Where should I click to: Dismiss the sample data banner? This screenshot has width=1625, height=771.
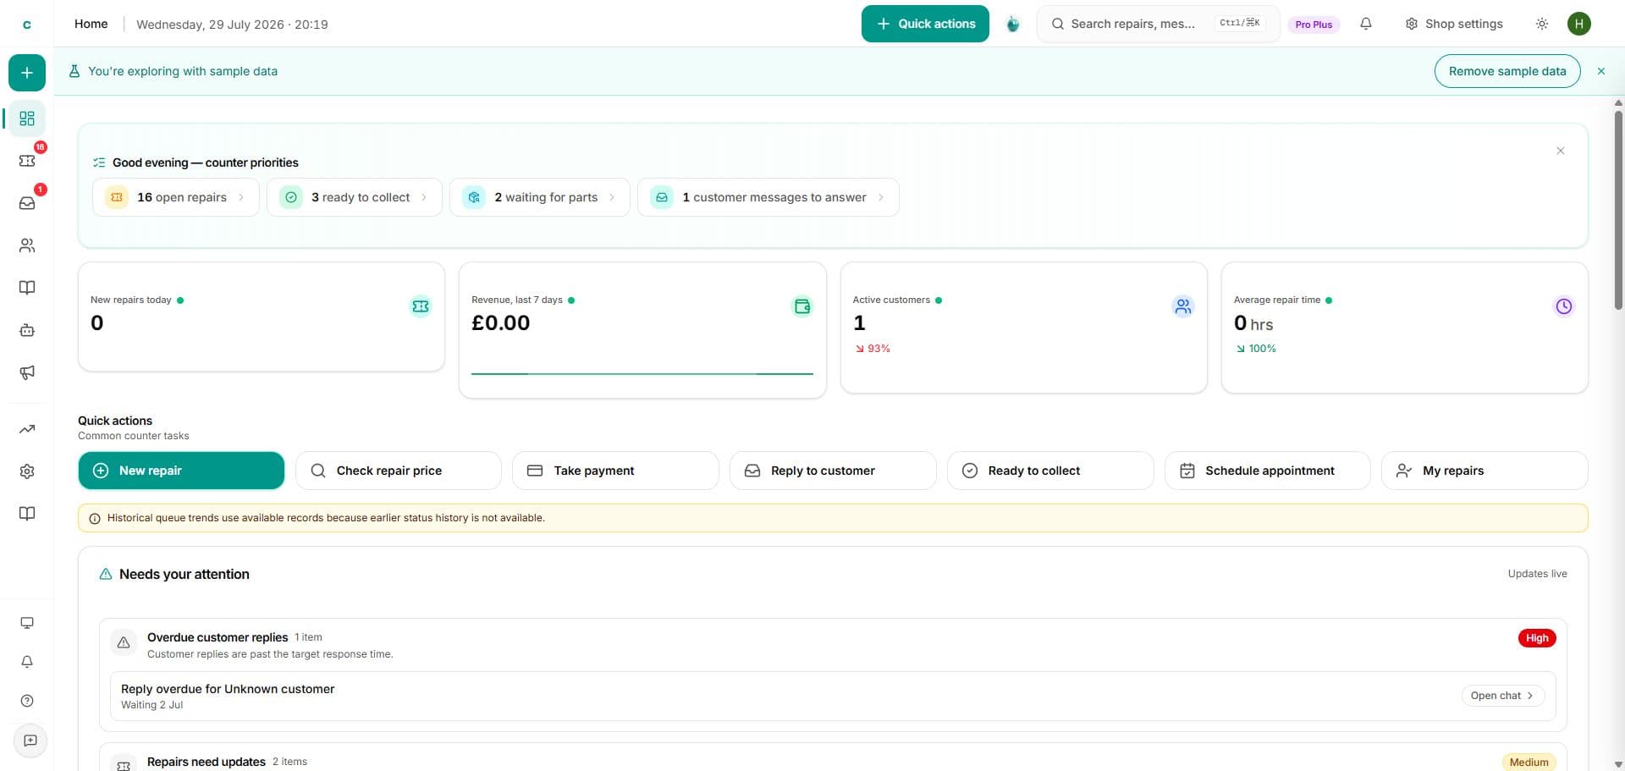(x=1601, y=71)
